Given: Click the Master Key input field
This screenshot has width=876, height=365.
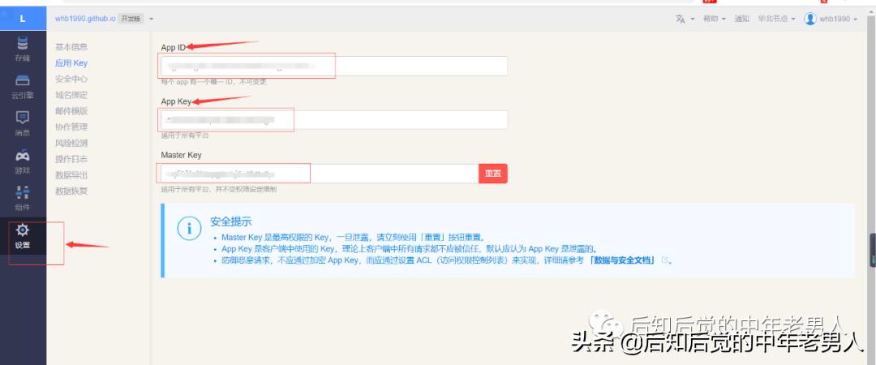Looking at the screenshot, I should point(320,174).
